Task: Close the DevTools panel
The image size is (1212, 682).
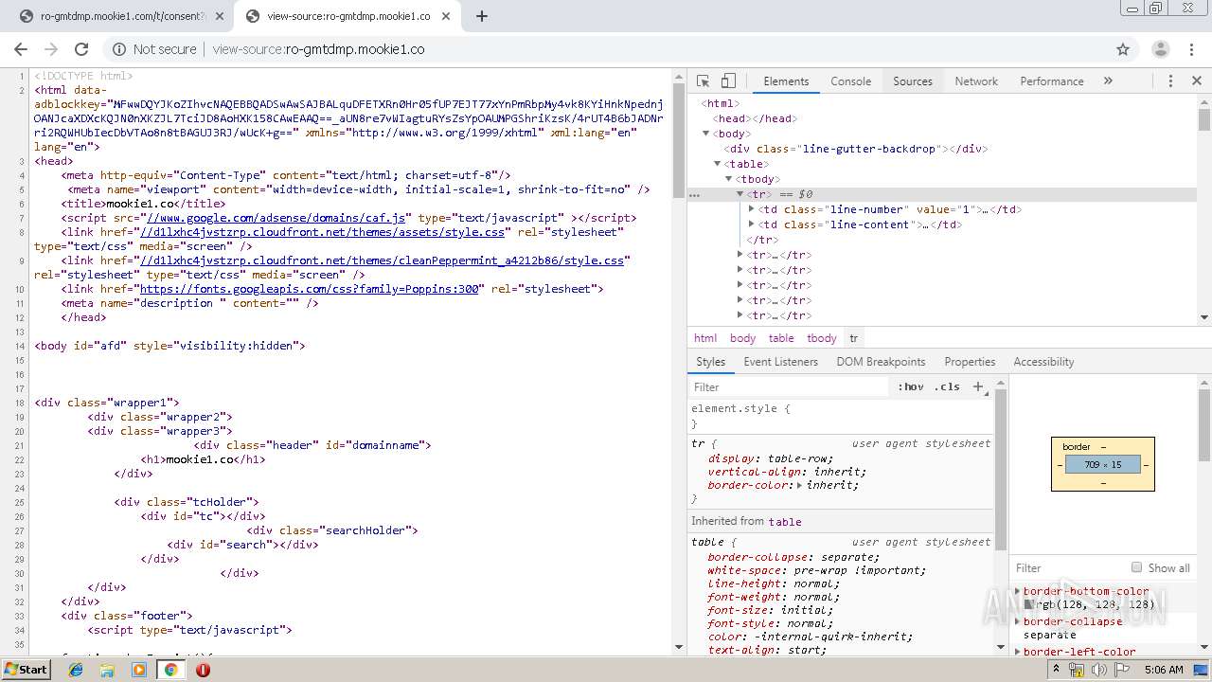Action: click(1196, 81)
